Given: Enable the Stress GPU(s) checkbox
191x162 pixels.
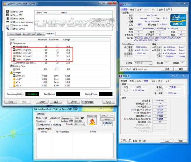Looking at the screenshot, I should click(x=11, y=29).
